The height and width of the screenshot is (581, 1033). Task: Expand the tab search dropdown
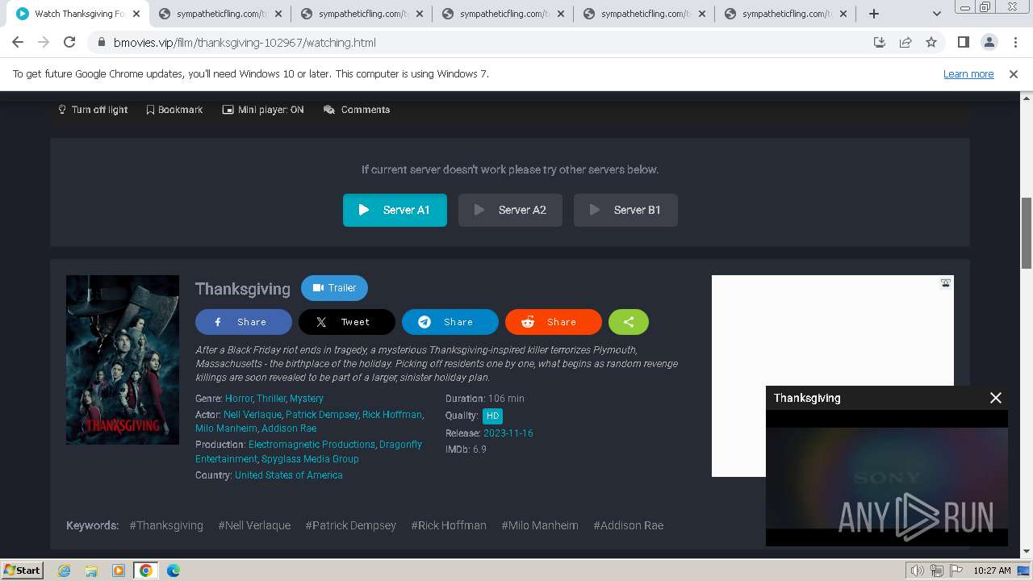937,14
